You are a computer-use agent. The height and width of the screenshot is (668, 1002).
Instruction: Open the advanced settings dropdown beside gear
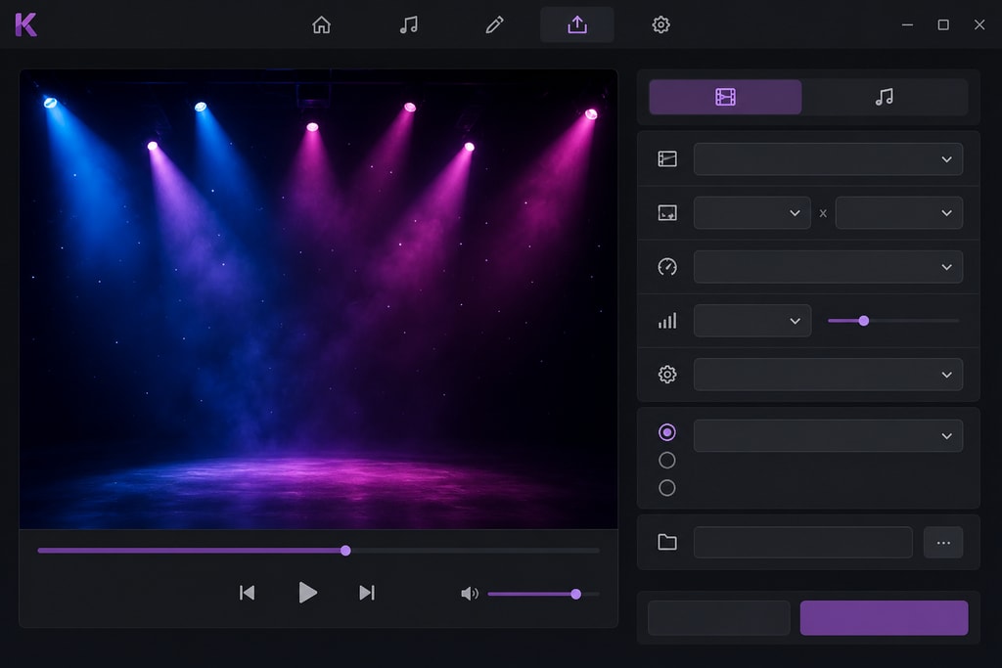(x=828, y=375)
